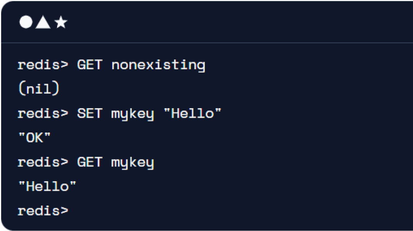
Task: Click the white star icon in header
Action: pyautogui.click(x=61, y=22)
